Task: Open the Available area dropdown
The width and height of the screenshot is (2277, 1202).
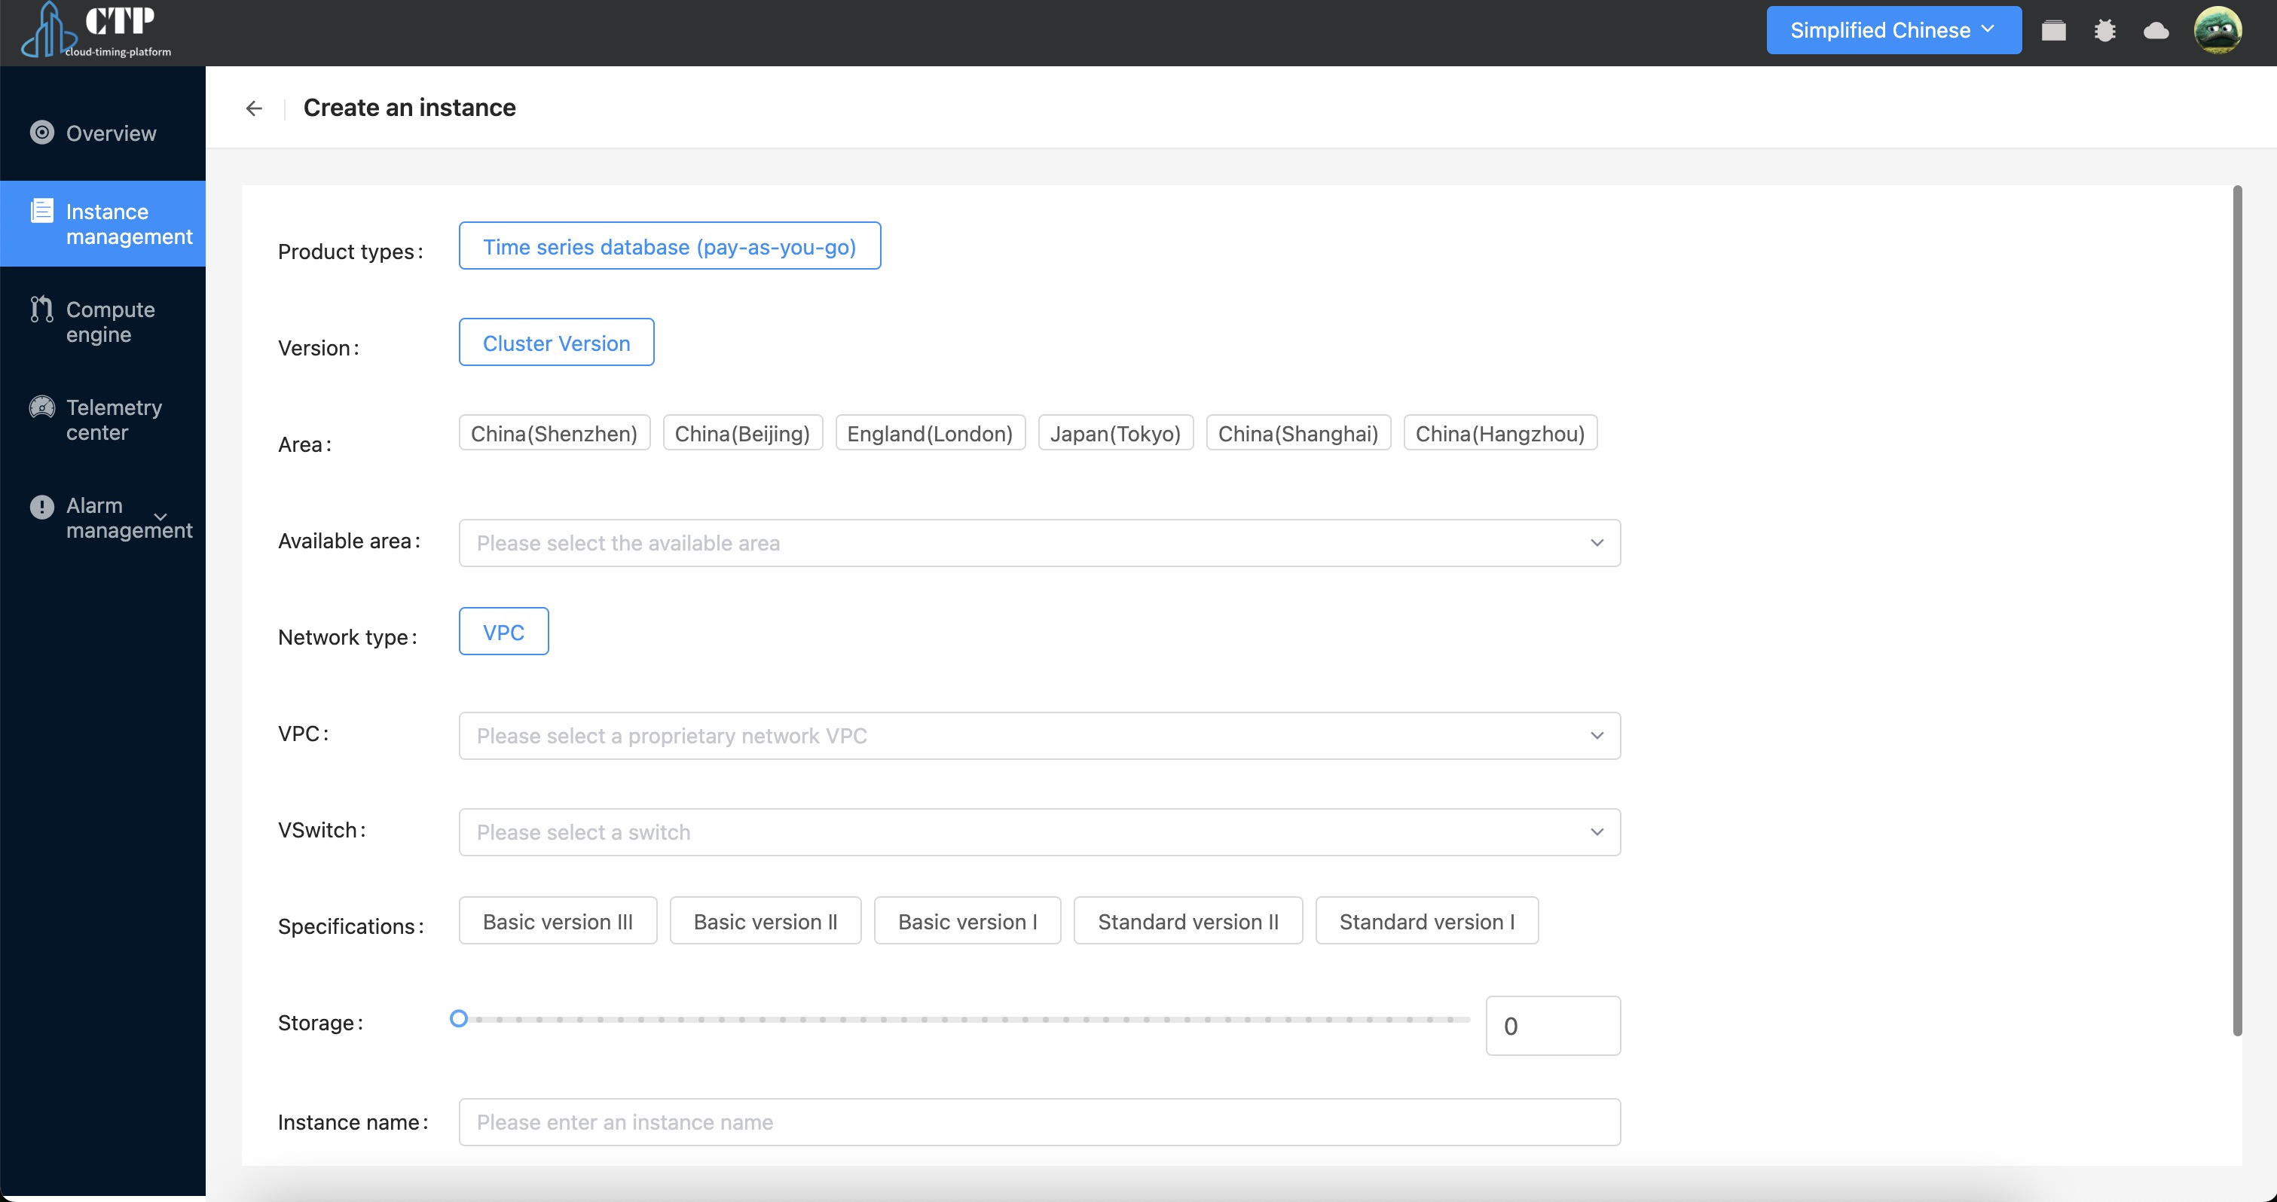Action: click(x=1040, y=543)
